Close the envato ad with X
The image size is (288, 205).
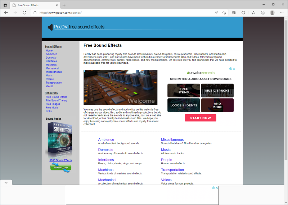[x=234, y=68]
